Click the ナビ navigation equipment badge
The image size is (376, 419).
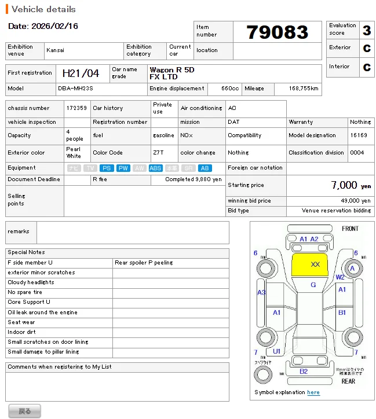74,168
